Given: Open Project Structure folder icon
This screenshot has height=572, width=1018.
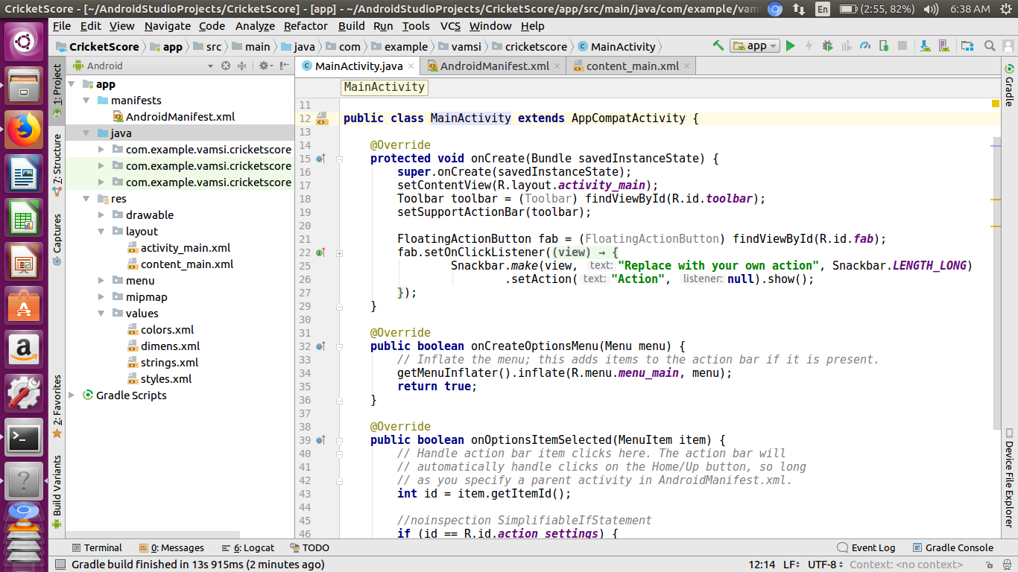Looking at the screenshot, I should pyautogui.click(x=967, y=46).
